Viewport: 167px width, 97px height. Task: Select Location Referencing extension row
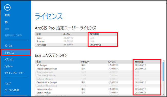(98, 86)
